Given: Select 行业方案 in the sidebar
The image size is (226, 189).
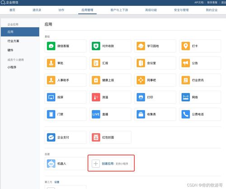Looking at the screenshot, I should pyautogui.click(x=14, y=41).
